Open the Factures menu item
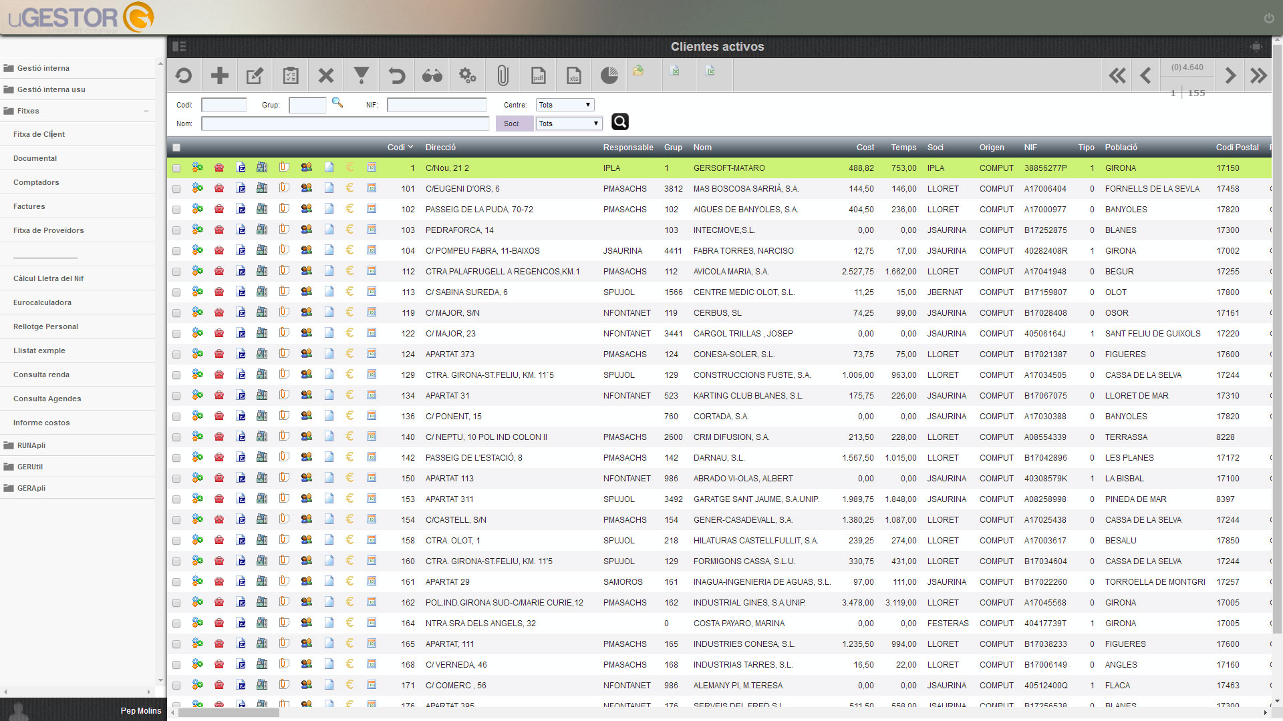This screenshot has width=1283, height=721. tap(29, 206)
